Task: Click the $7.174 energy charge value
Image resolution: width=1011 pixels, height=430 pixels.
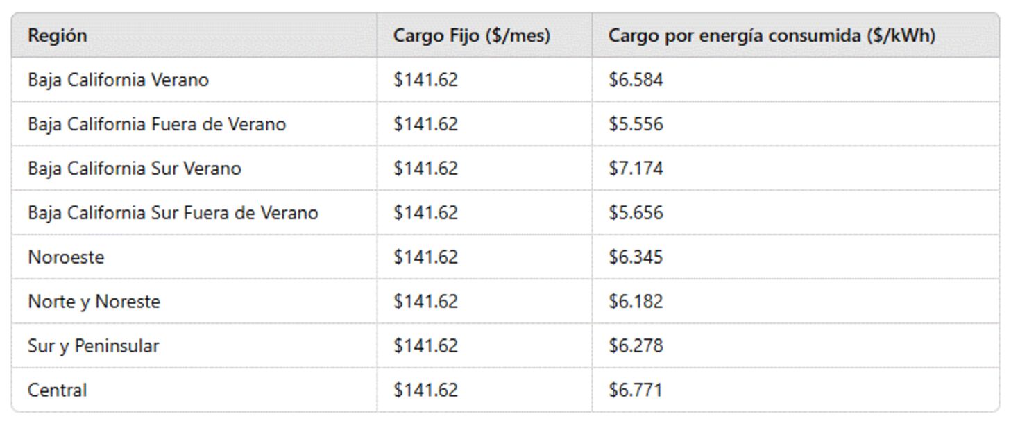Action: click(636, 169)
